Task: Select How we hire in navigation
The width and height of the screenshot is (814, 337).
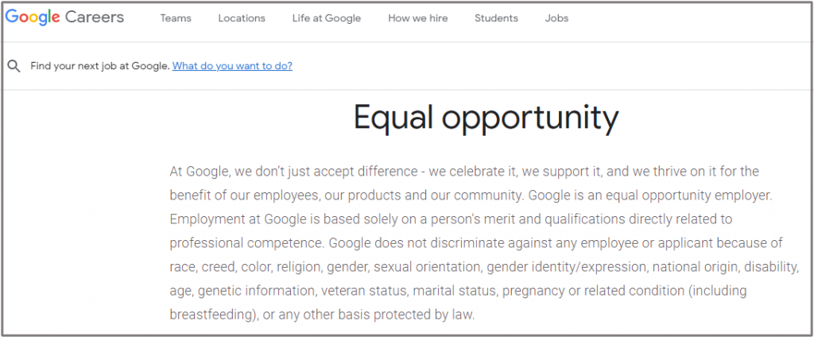Action: point(417,18)
